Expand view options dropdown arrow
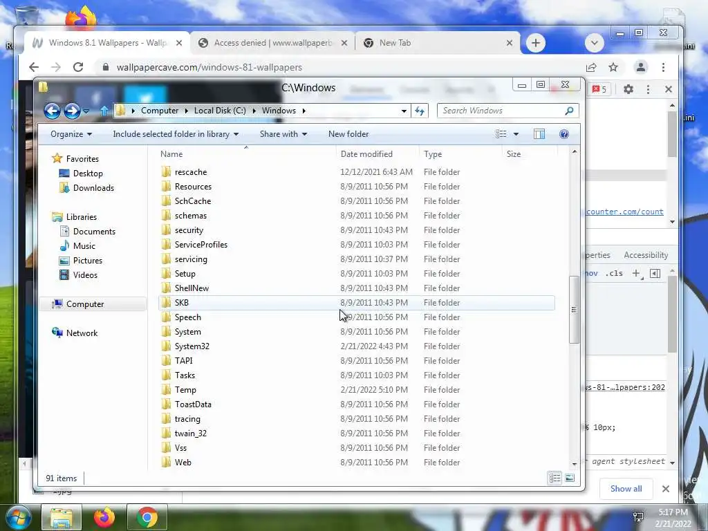 tap(516, 134)
